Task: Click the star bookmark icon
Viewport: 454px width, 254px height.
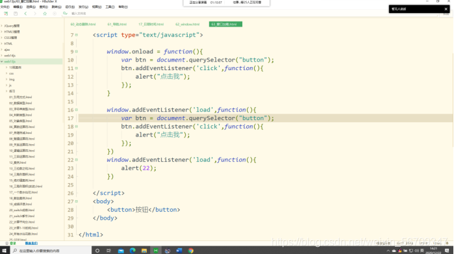Action: click(x=45, y=14)
